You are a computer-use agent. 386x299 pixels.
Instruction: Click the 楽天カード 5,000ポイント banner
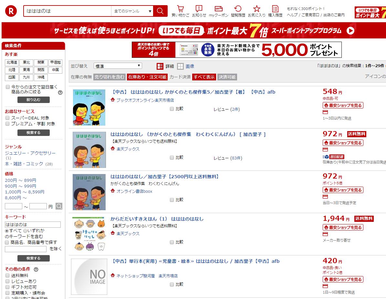(x=236, y=50)
